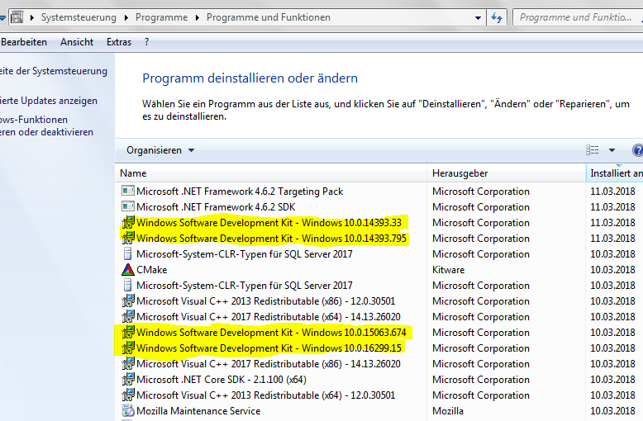Open installierte Updates anzeigen link

point(49,101)
